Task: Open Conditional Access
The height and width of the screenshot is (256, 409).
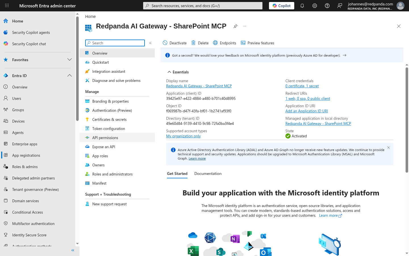Action: 37,212
